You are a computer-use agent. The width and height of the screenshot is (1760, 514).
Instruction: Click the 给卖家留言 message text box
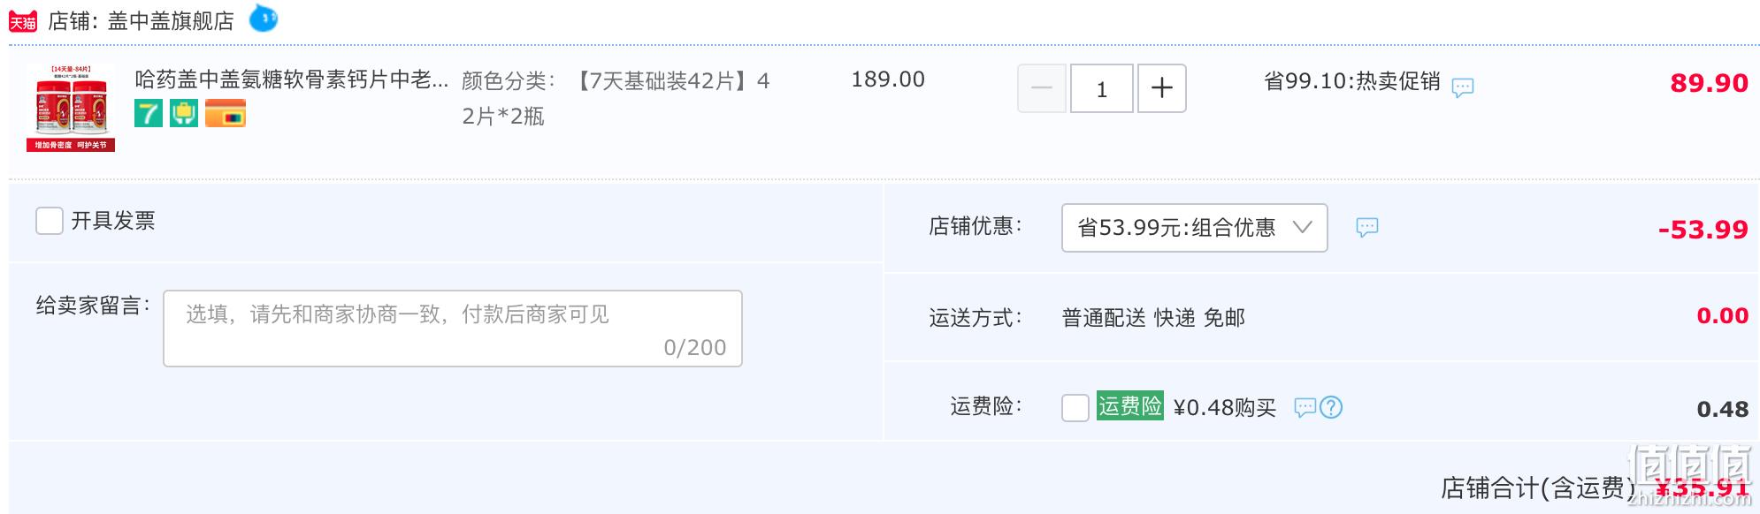(x=453, y=329)
